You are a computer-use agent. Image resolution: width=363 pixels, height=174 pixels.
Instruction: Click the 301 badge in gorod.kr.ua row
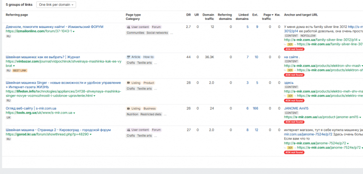coord(290,148)
